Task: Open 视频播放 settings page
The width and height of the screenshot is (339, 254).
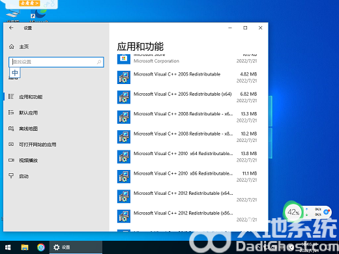Action: point(28,160)
